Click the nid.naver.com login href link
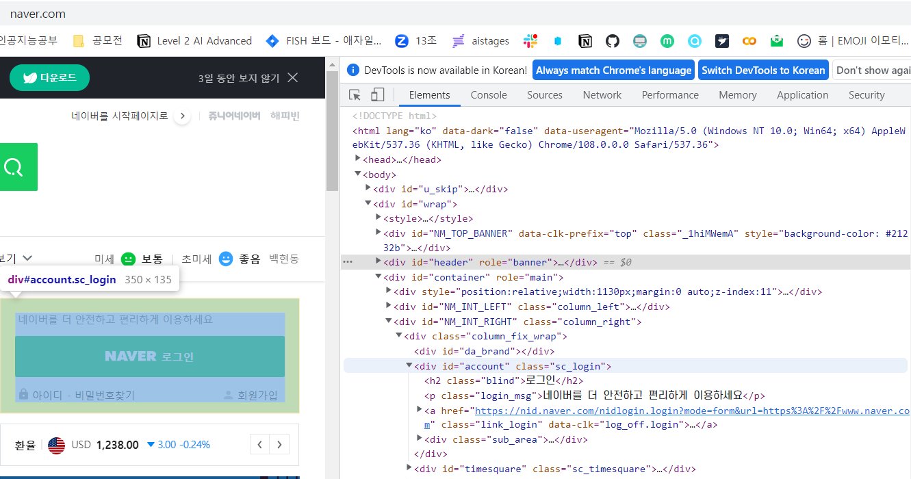Image resolution: width=911 pixels, height=479 pixels. point(667,417)
